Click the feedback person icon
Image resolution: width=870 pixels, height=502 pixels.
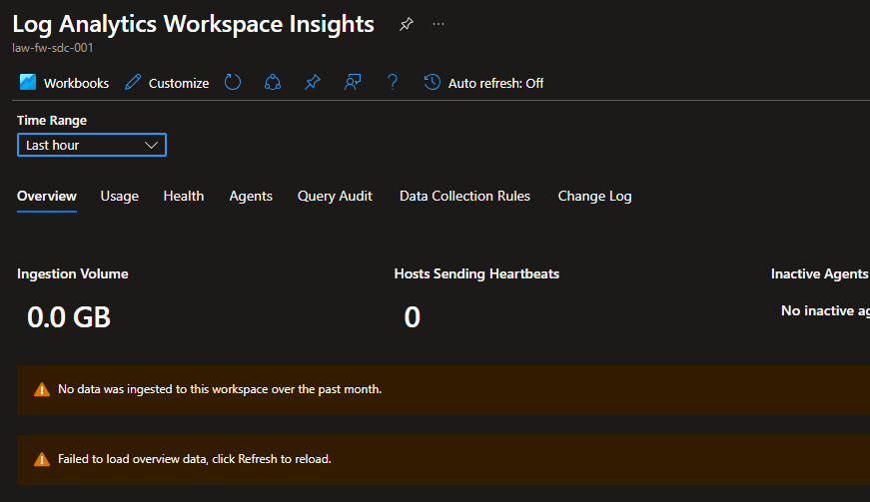coord(353,83)
